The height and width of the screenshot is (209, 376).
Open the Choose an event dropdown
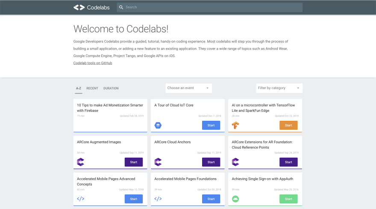pos(189,88)
